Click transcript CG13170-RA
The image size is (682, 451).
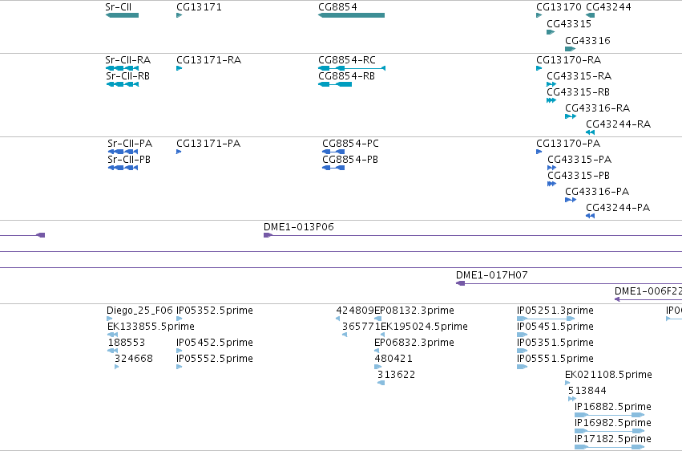pyautogui.click(x=539, y=68)
